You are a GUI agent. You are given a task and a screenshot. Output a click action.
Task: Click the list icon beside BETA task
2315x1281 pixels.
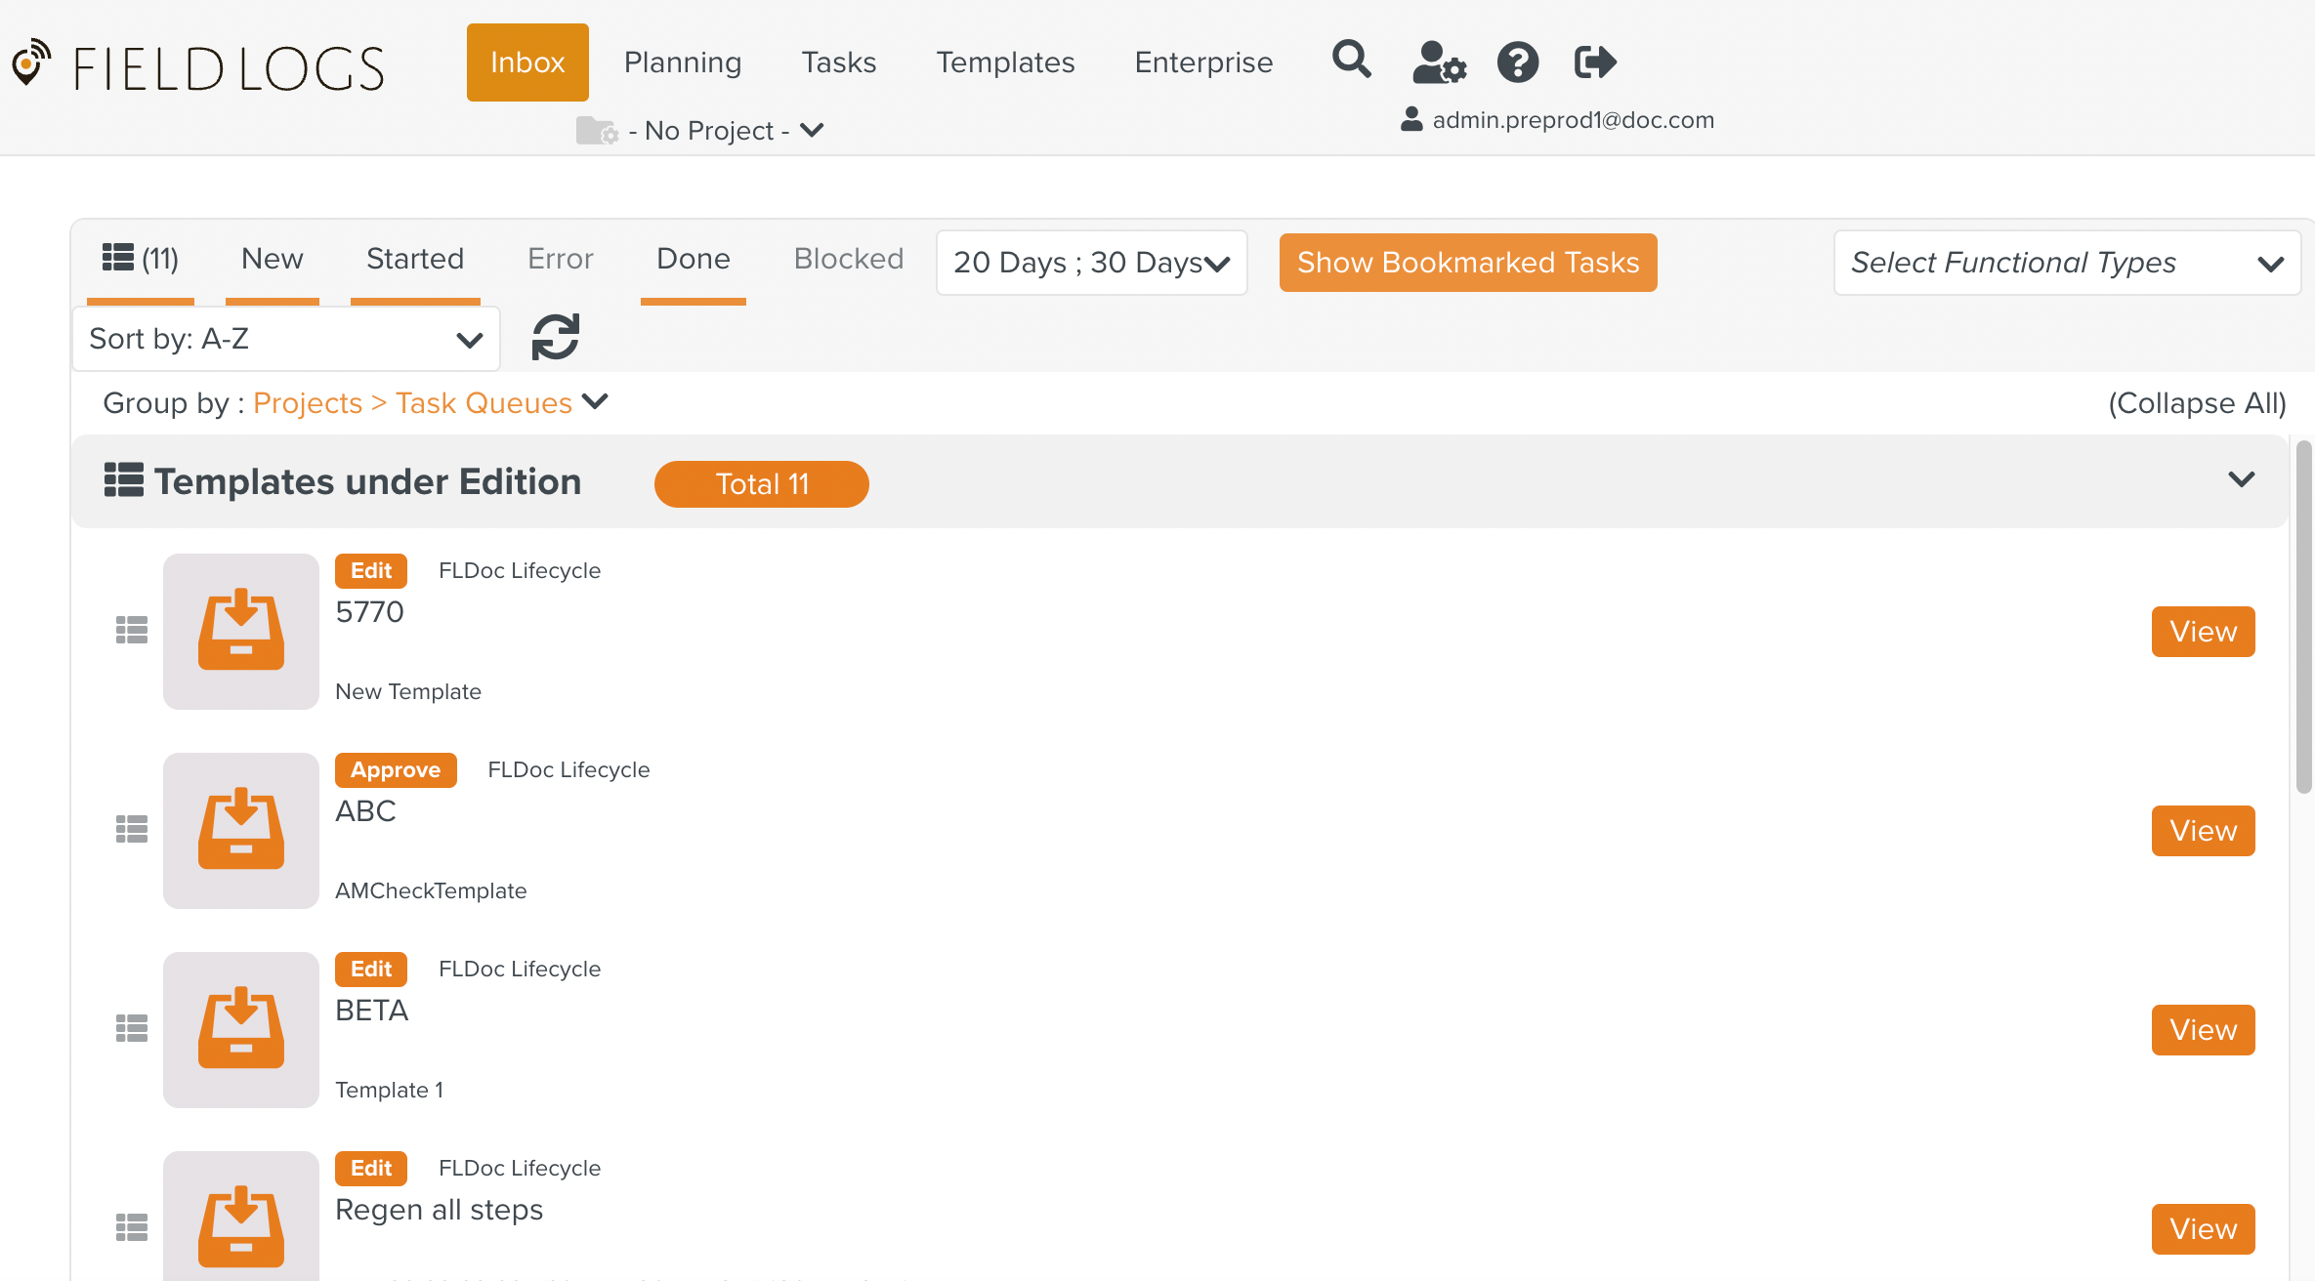pyautogui.click(x=132, y=1029)
